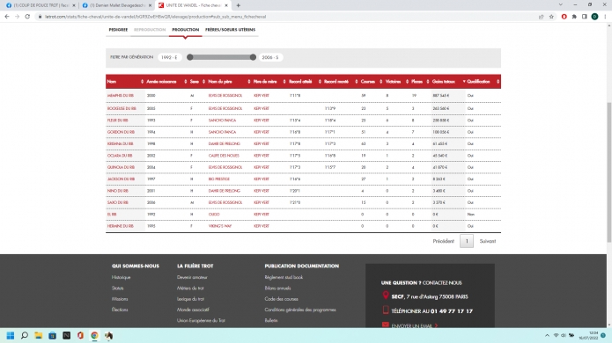
Task: Open the Windows Start menu
Action: (x=11, y=335)
